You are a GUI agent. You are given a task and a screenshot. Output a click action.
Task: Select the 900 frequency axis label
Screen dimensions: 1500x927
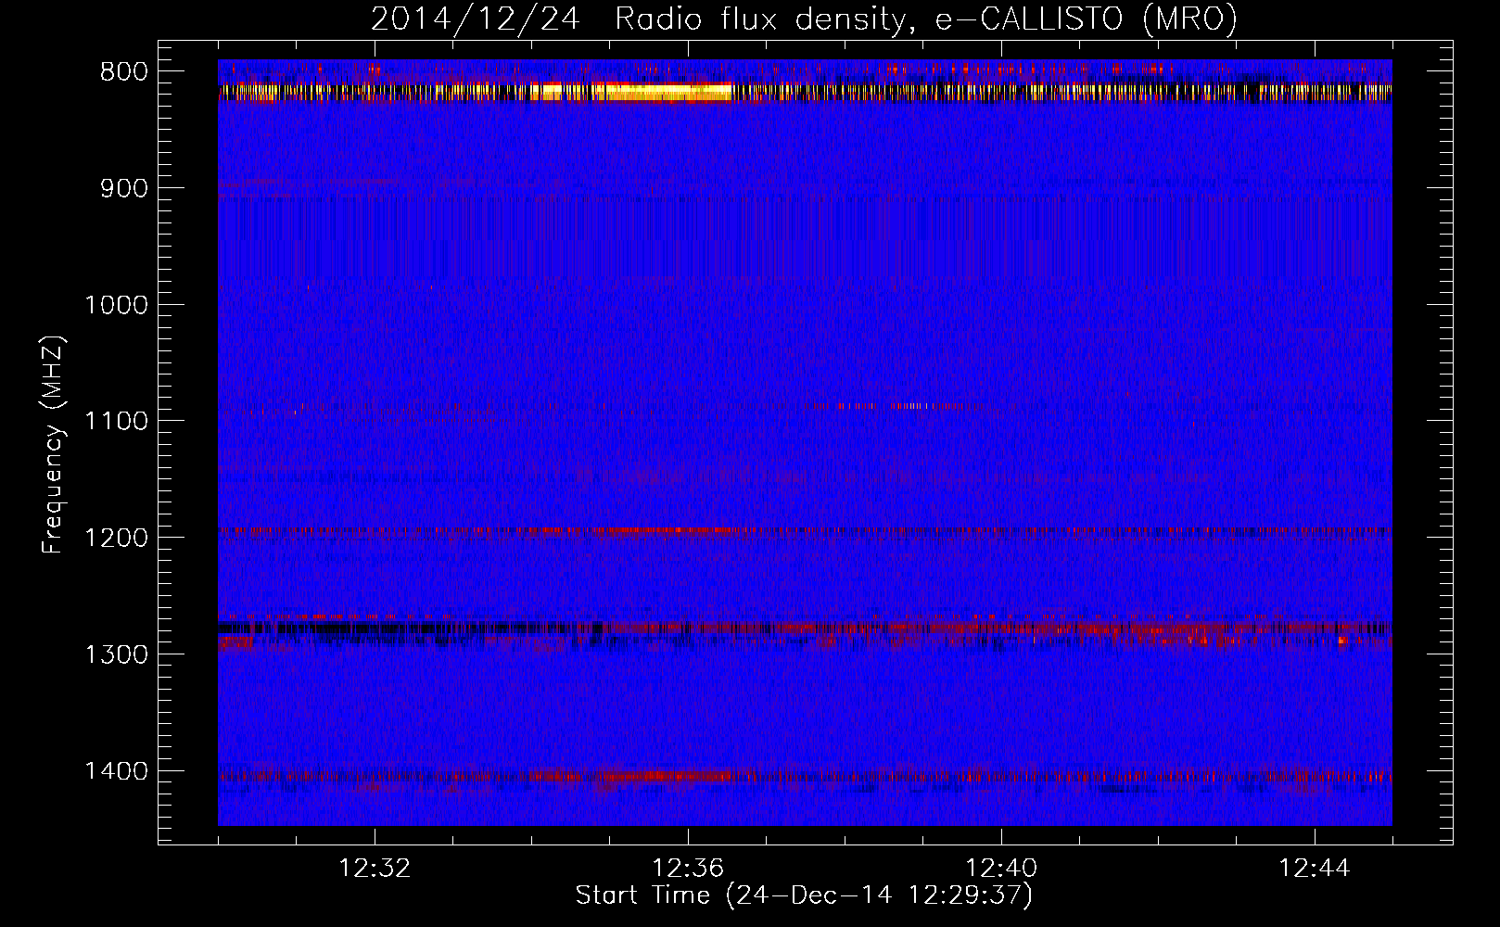[123, 189]
